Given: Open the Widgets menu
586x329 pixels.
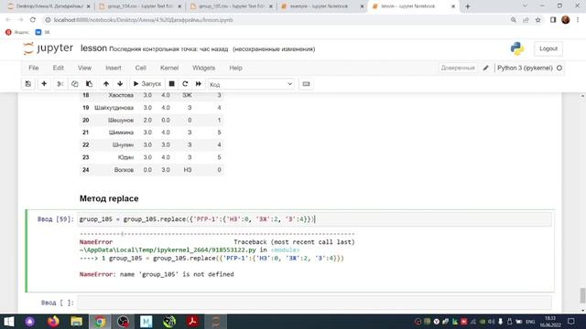Looking at the screenshot, I should click(203, 68).
